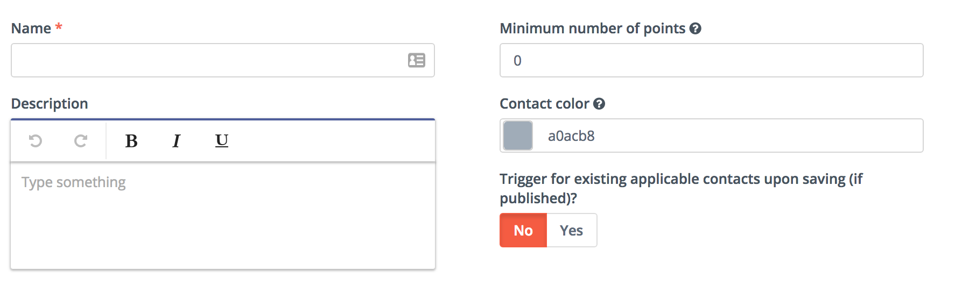Toggle italic formatting in the editor
Screen dimensions: 955x285
(x=176, y=141)
